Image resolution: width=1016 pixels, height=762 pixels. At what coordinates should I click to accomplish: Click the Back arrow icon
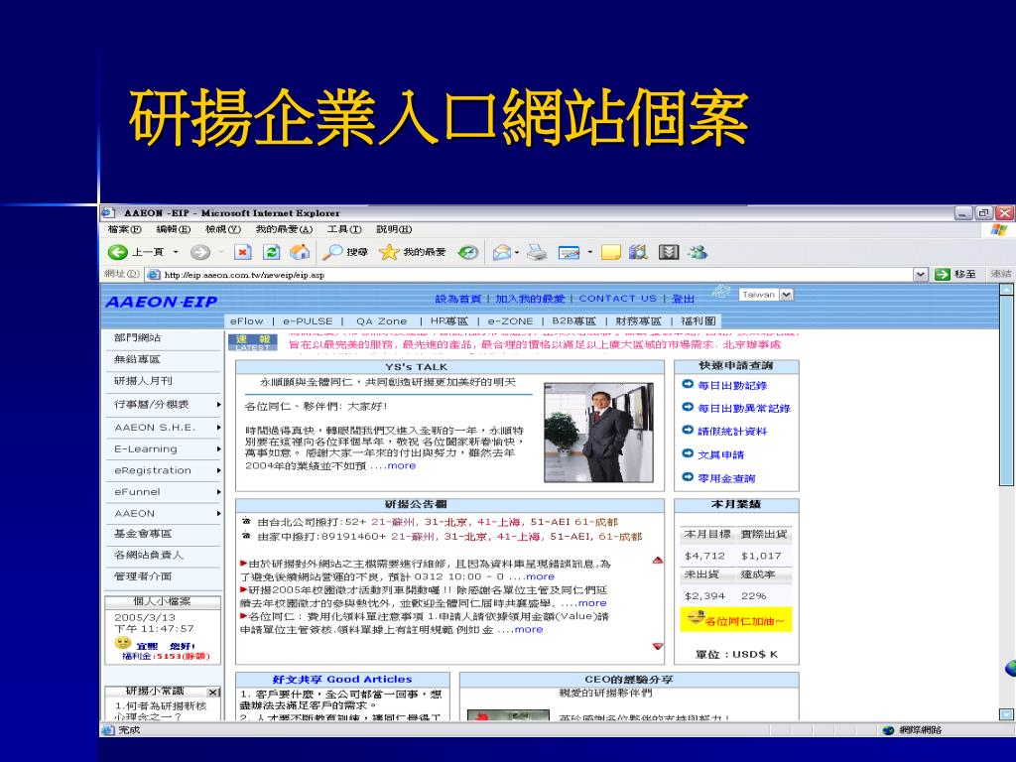coord(118,252)
